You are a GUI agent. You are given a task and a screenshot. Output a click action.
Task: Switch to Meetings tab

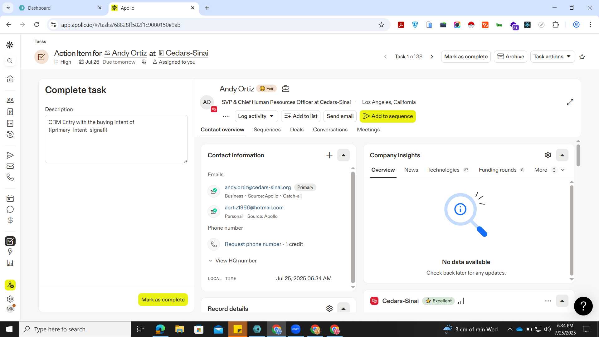click(368, 130)
